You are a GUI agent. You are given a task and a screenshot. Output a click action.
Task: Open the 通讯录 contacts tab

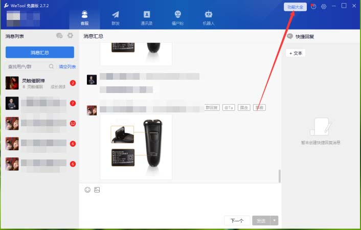pyautogui.click(x=147, y=17)
